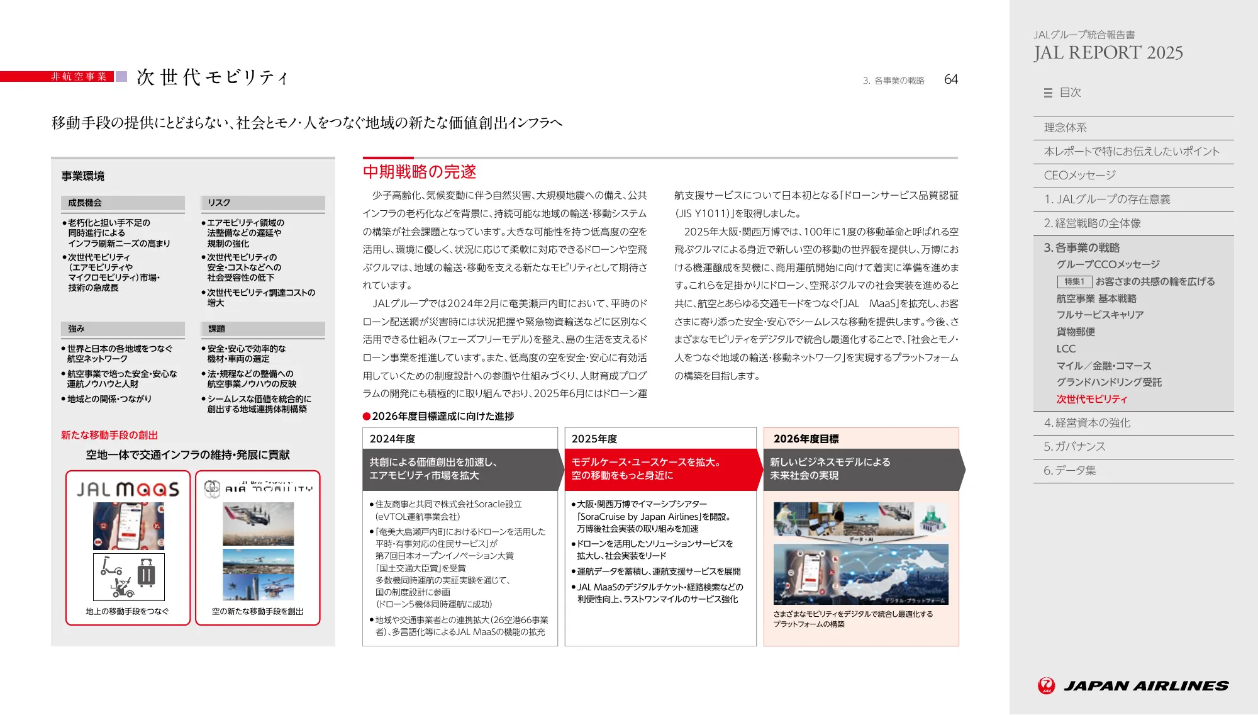This screenshot has width=1258, height=715.
Task: Click the 次世代モビリティ page title
Action: tap(213, 77)
